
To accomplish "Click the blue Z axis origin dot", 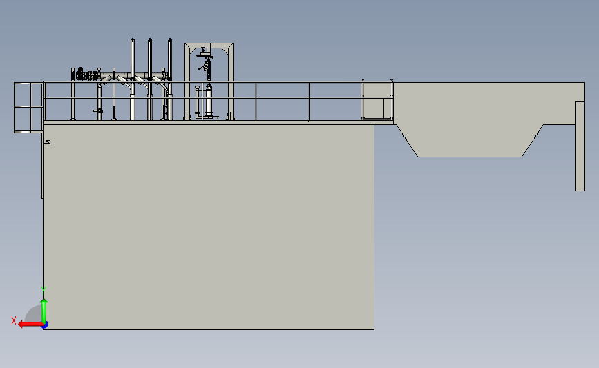I will (x=45, y=325).
